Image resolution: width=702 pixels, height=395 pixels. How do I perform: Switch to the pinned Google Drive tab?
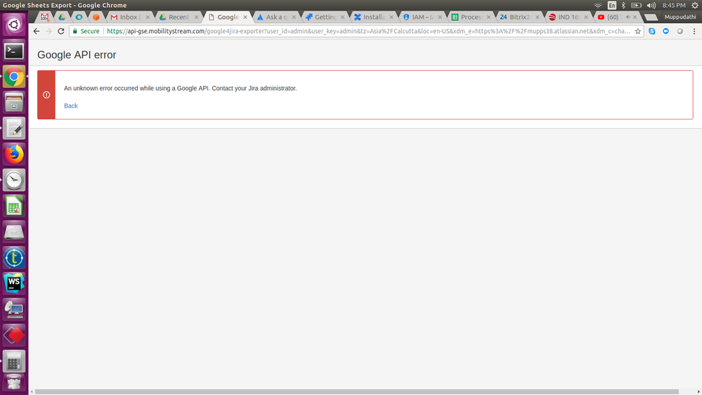(x=62, y=17)
